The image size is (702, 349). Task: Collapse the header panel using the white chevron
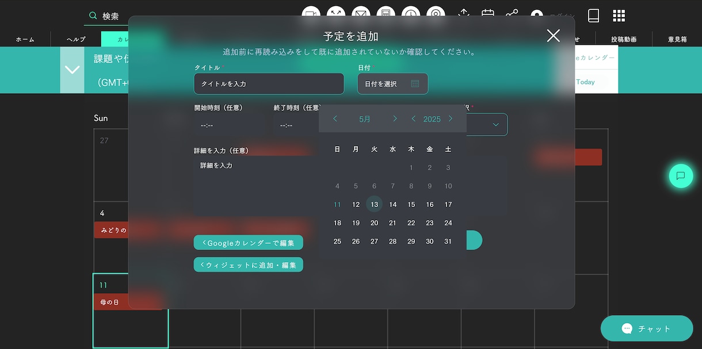(72, 70)
